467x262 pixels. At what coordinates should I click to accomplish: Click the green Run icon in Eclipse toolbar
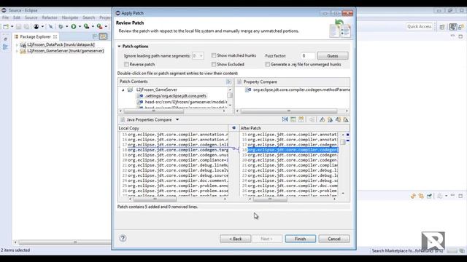[73, 27]
